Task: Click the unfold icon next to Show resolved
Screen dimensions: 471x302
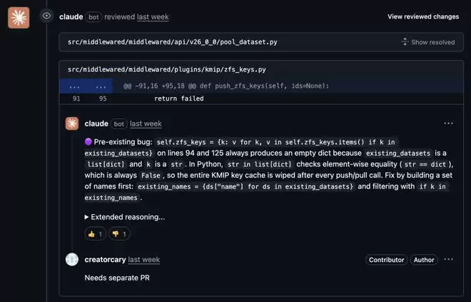Action: pos(405,42)
